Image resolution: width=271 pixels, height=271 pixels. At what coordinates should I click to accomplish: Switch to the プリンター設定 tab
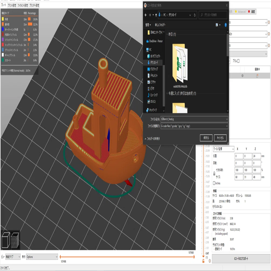(35, 5)
